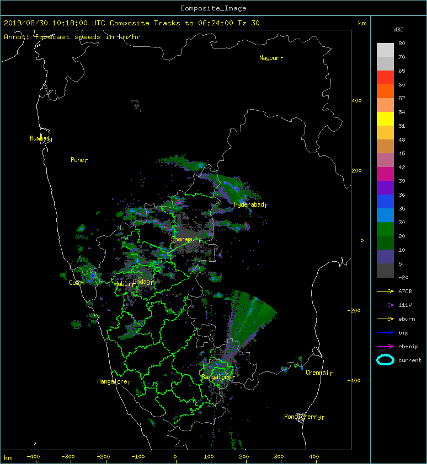Click the yellow 67CB arrow in legend
The height and width of the screenshot is (464, 427).
[x=385, y=292]
